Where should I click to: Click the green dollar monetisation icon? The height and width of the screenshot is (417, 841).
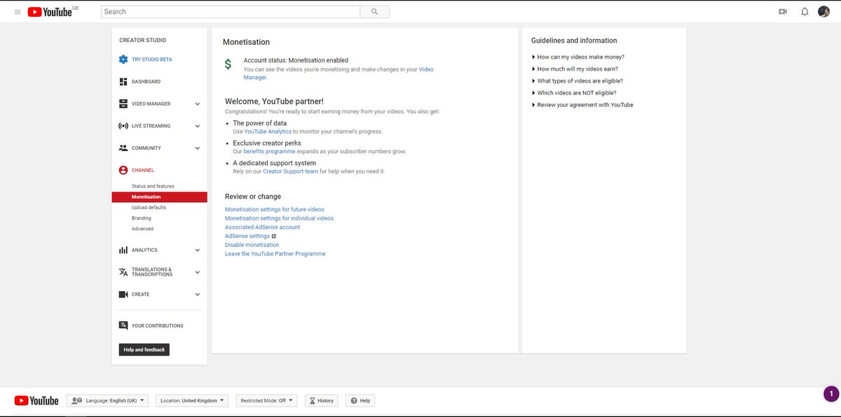coord(228,64)
